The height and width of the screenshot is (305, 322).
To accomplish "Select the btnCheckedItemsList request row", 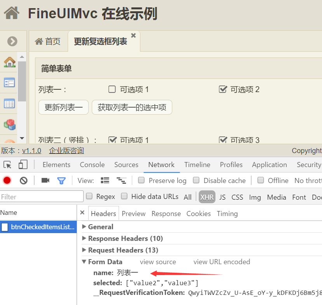I will pyautogui.click(x=38, y=227).
